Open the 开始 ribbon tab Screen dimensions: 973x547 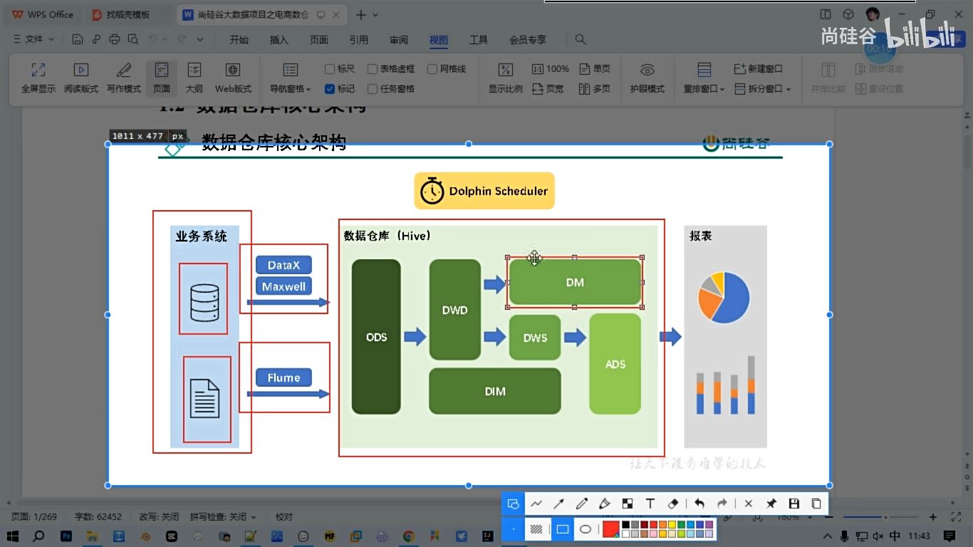[x=239, y=40]
